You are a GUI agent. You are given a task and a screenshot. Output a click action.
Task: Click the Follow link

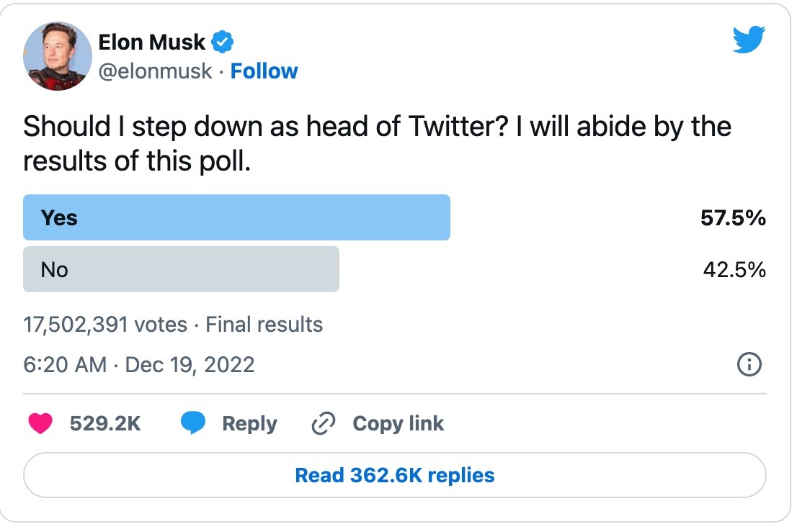tap(264, 71)
